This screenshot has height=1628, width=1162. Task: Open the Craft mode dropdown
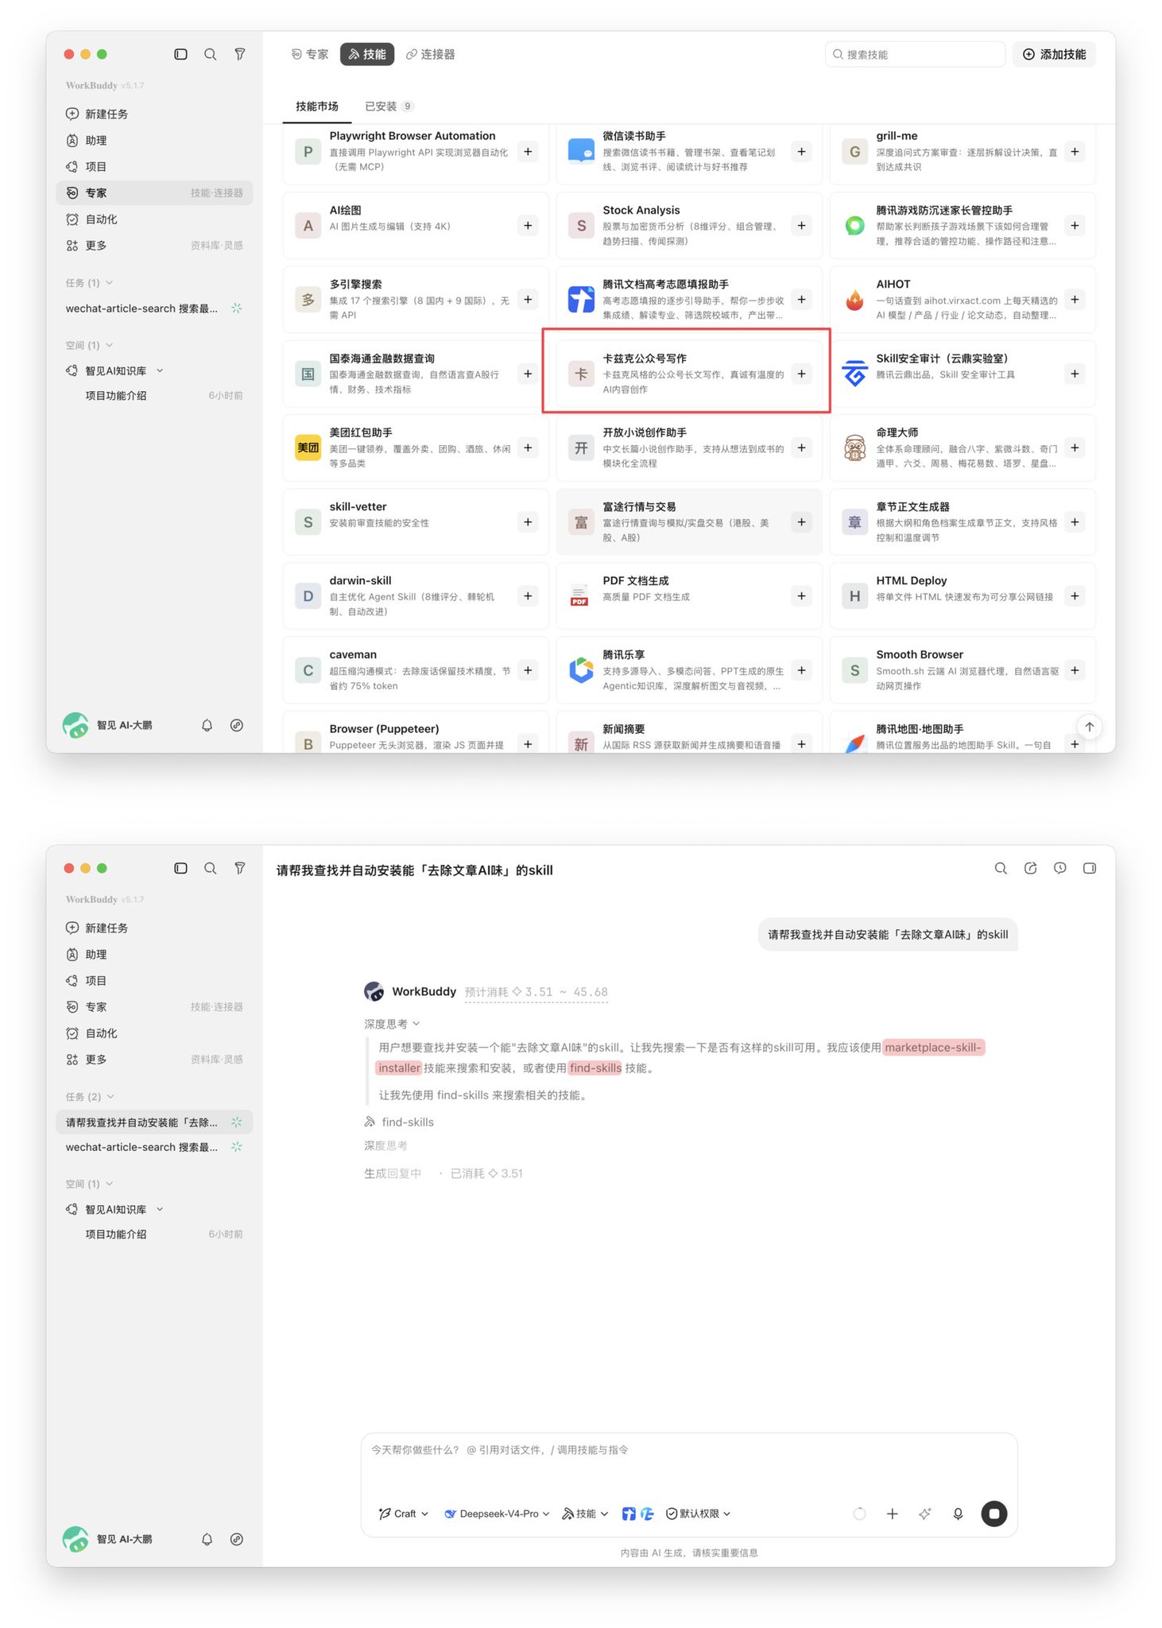click(x=404, y=1514)
